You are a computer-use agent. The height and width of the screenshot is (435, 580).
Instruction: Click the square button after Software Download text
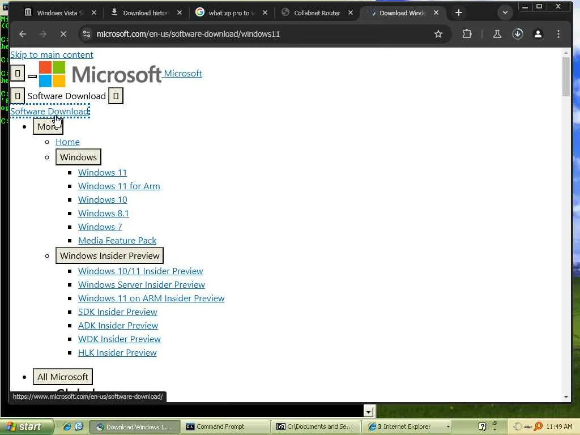pyautogui.click(x=116, y=96)
